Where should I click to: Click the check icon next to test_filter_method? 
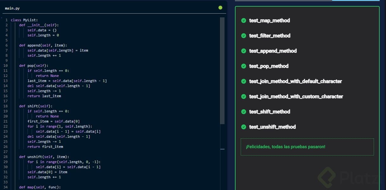point(244,36)
